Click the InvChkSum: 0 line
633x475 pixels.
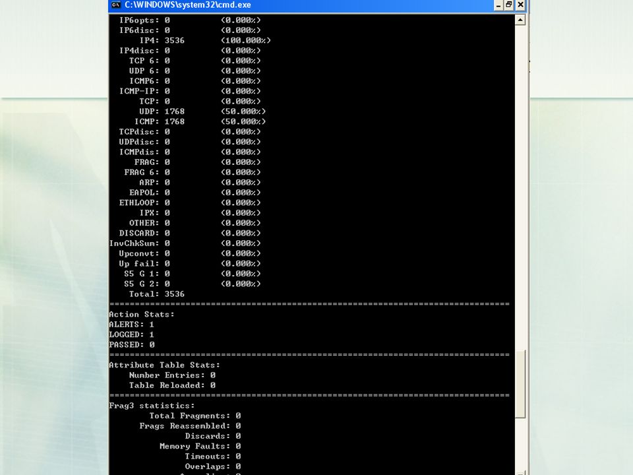185,243
